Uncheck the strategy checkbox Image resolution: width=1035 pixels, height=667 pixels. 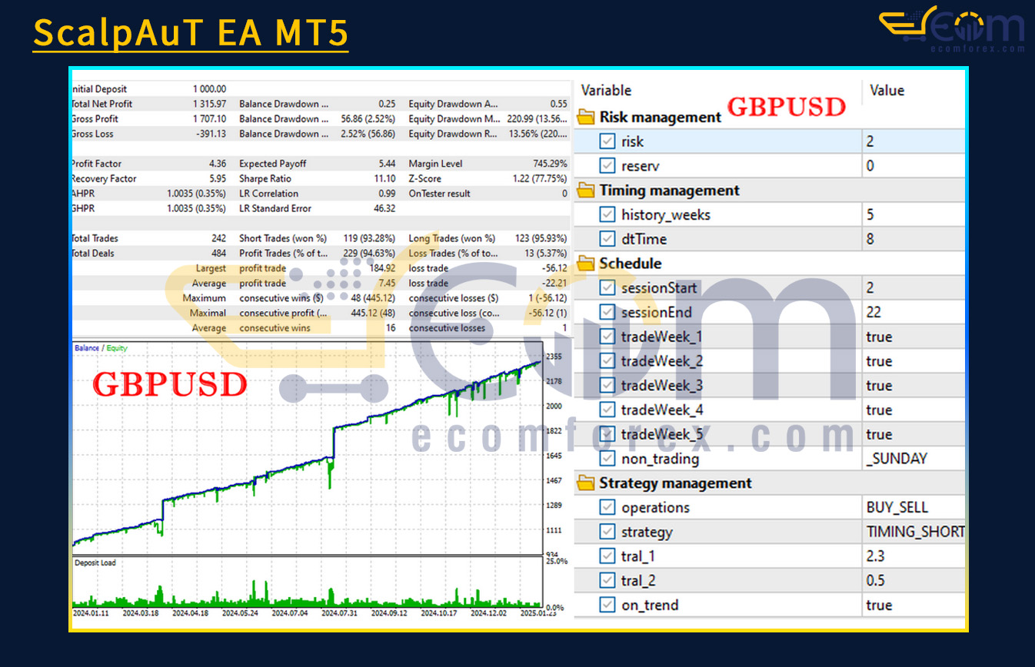tap(607, 532)
